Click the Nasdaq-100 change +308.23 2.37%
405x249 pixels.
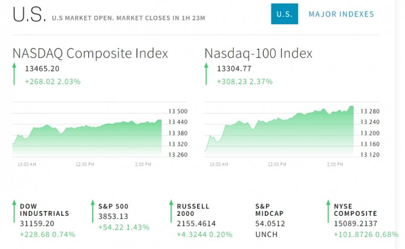245,81
